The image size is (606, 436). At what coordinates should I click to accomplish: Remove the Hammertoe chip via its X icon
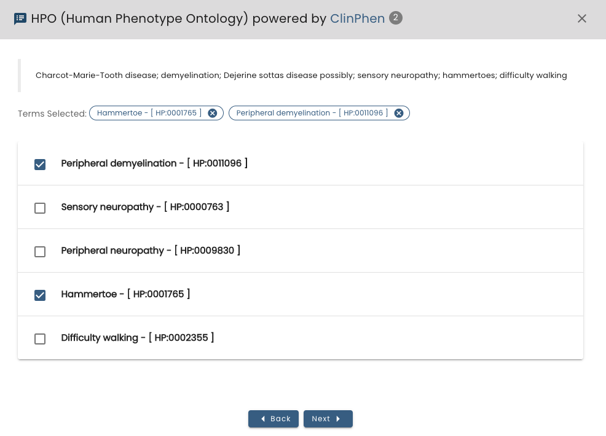coord(213,113)
